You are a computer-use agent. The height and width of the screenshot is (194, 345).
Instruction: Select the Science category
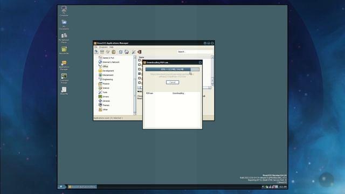(104, 88)
